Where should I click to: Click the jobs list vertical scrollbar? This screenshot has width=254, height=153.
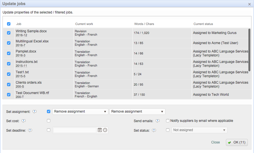[x=249, y=49]
